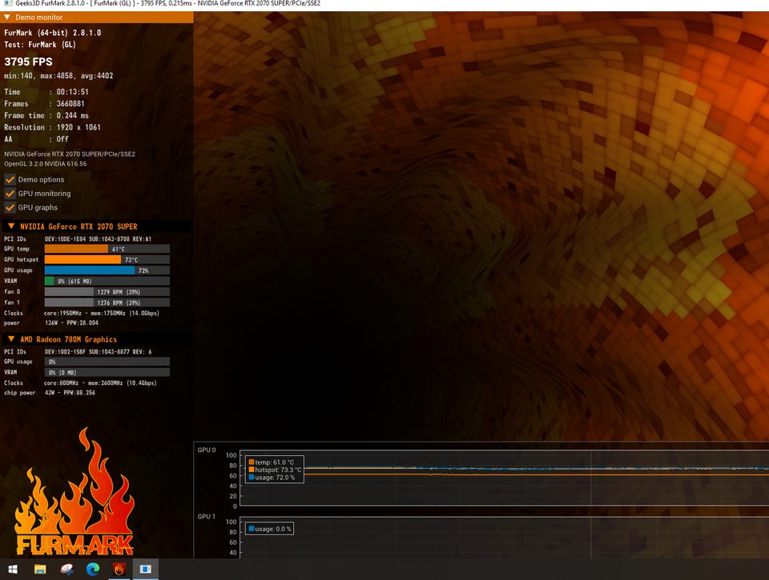Image resolution: width=769 pixels, height=580 pixels.
Task: Click the NVIDIA PCI IDs DEV:10DE-1E84 text
Action: [98, 239]
